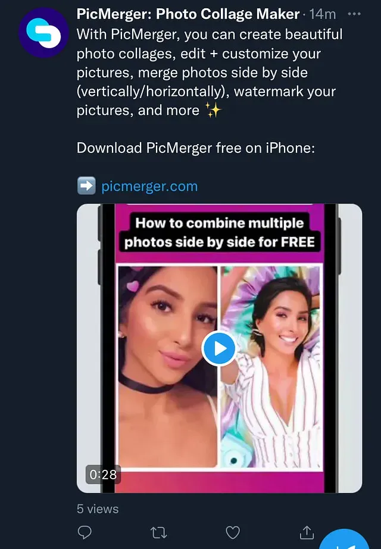Screen dimensions: 381x549
Task: Like the tweet with the heart icon
Action: pyautogui.click(x=233, y=532)
